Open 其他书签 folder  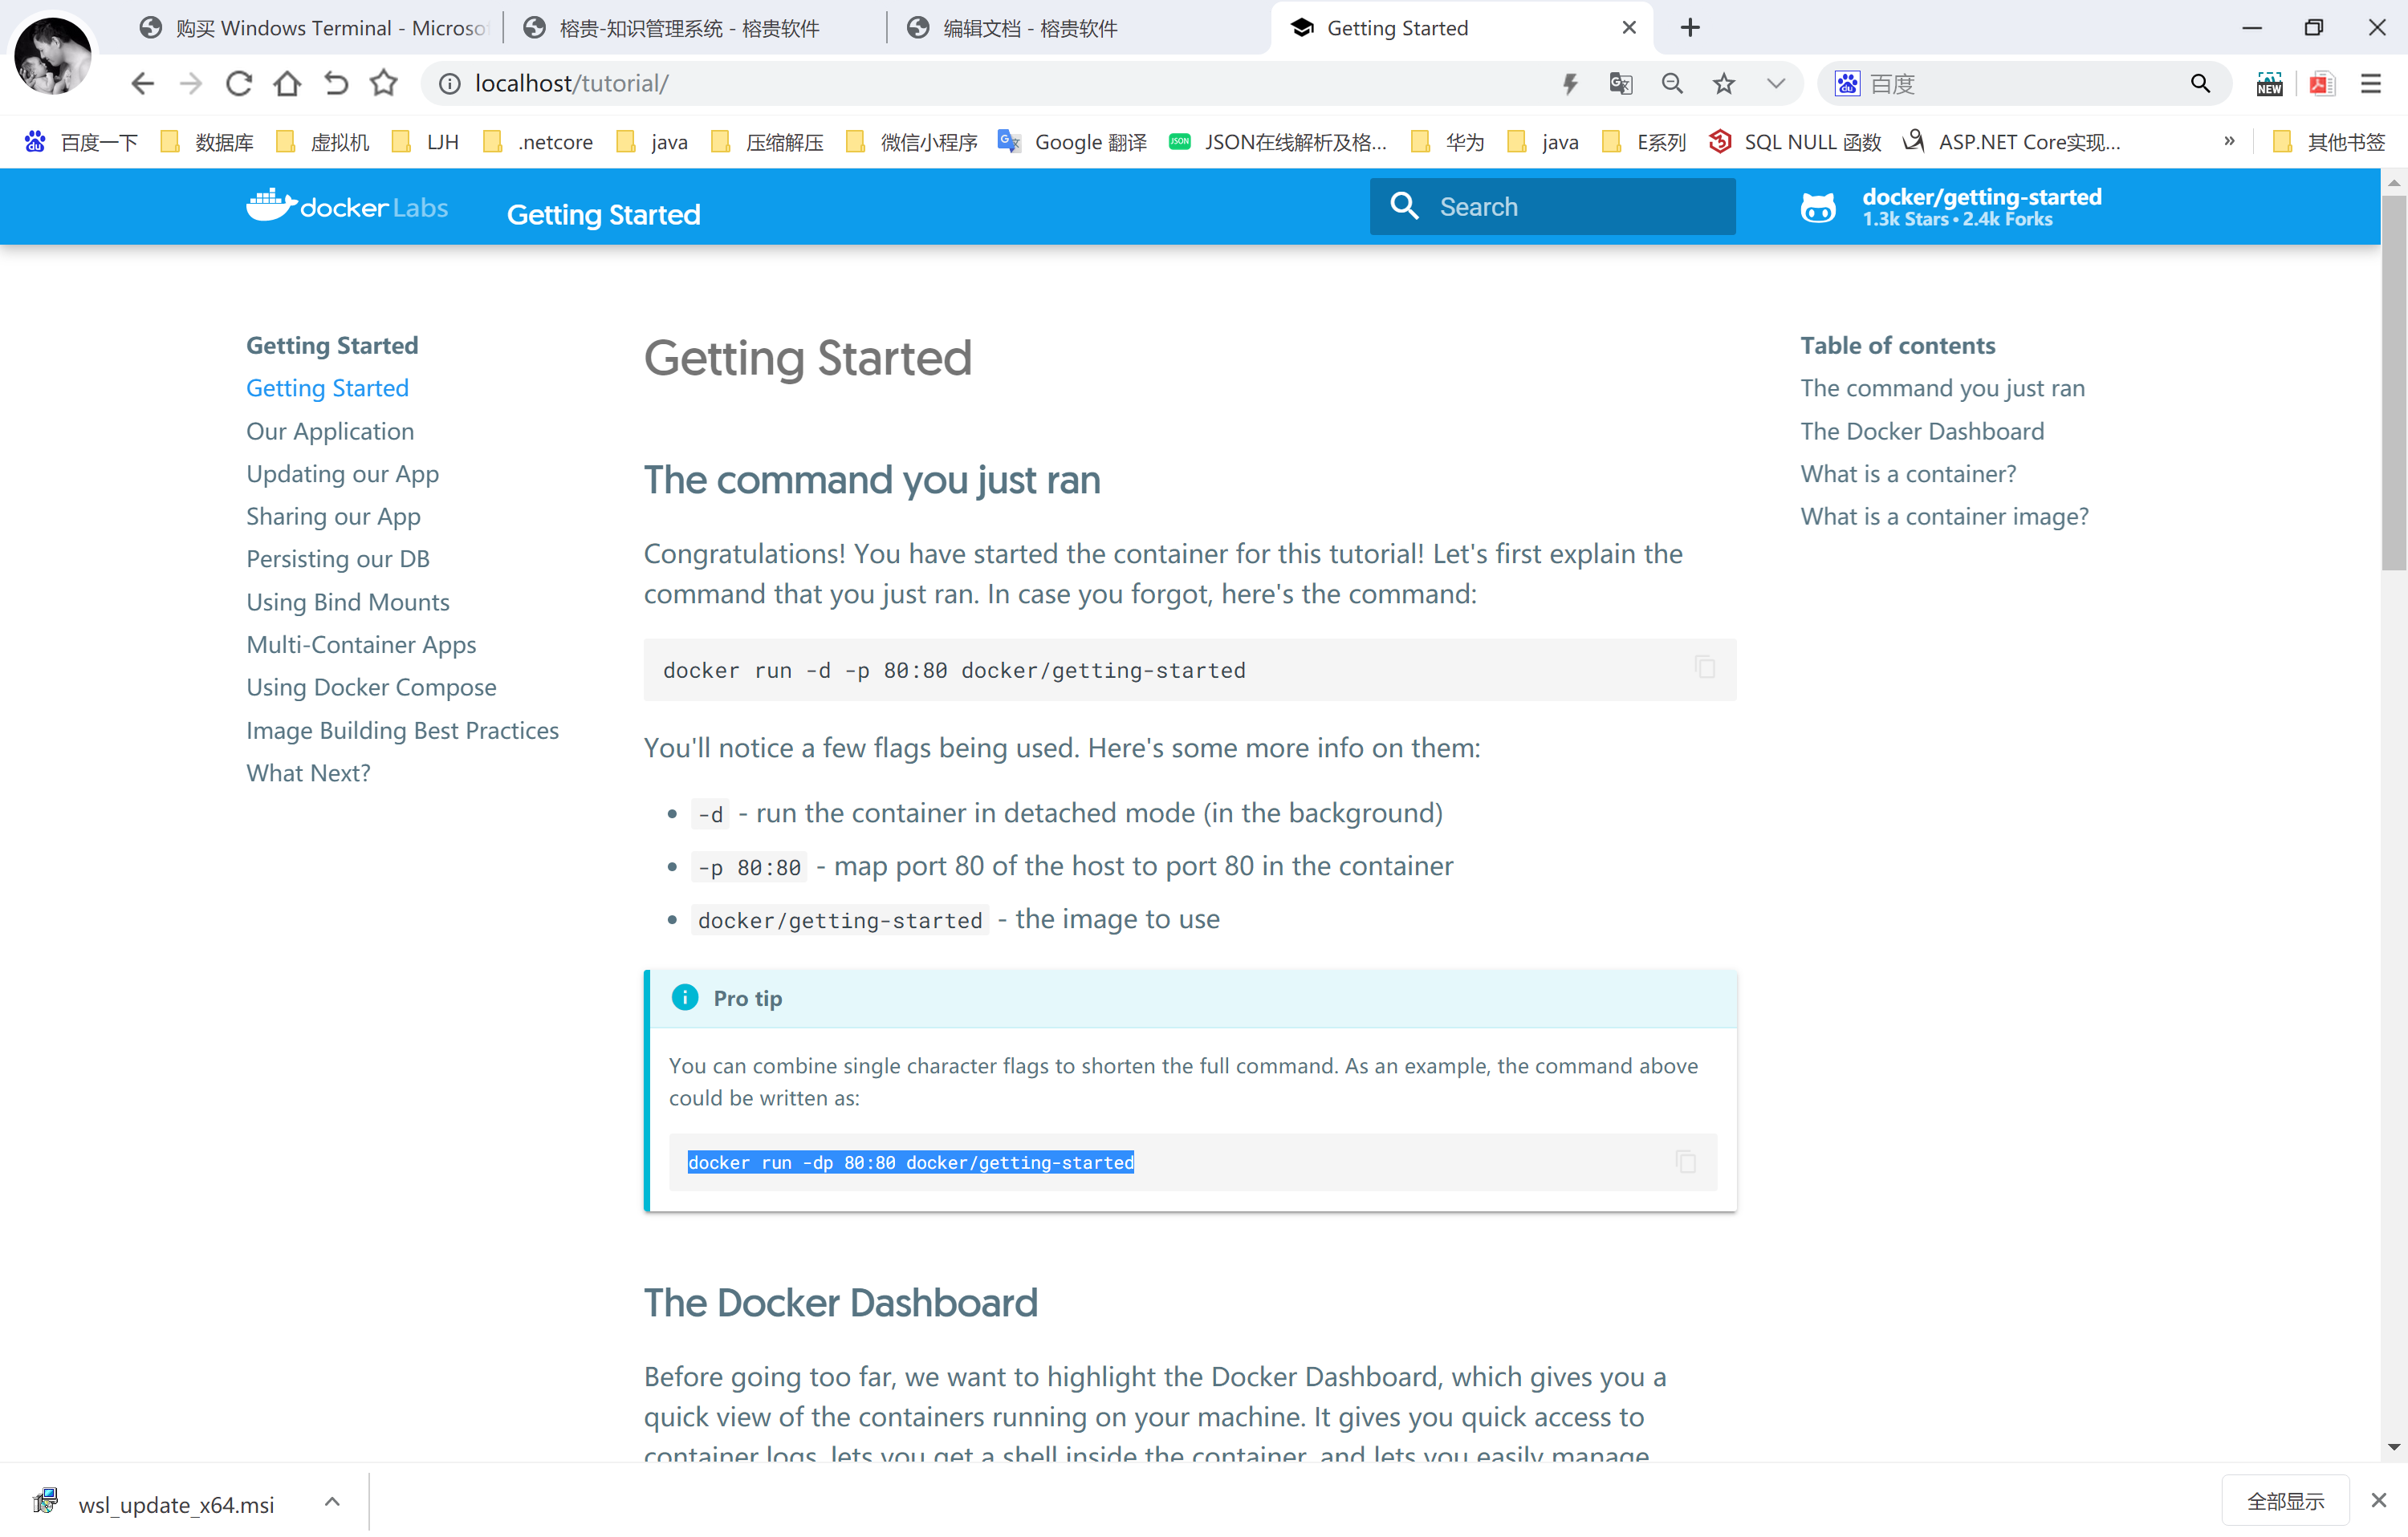[2330, 142]
